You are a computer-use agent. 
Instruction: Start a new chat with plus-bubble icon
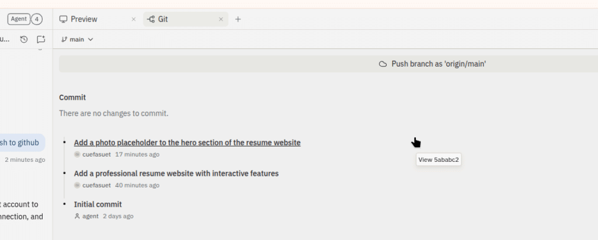tap(41, 39)
